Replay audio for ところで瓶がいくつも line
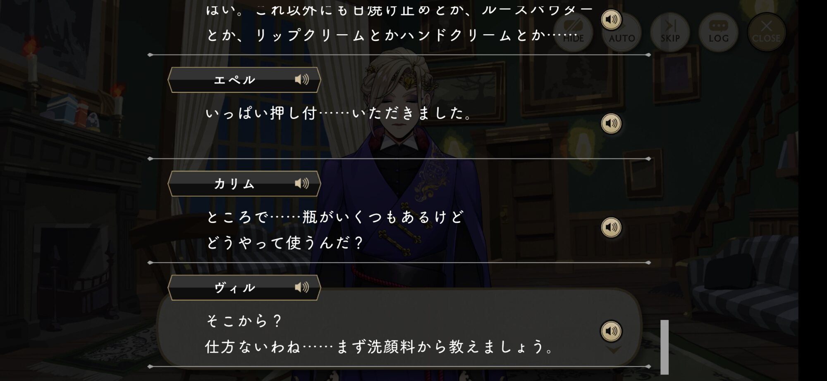827x381 pixels. [611, 227]
